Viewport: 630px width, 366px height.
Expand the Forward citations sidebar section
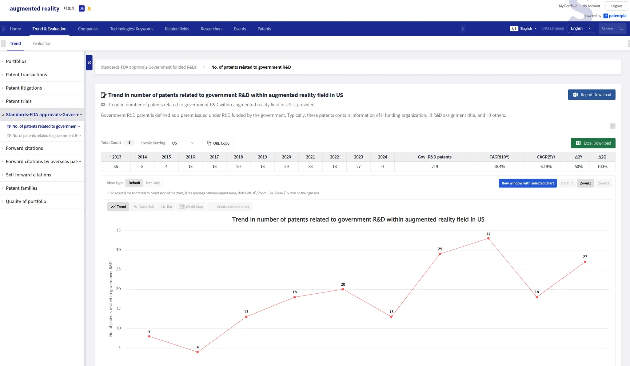point(24,148)
